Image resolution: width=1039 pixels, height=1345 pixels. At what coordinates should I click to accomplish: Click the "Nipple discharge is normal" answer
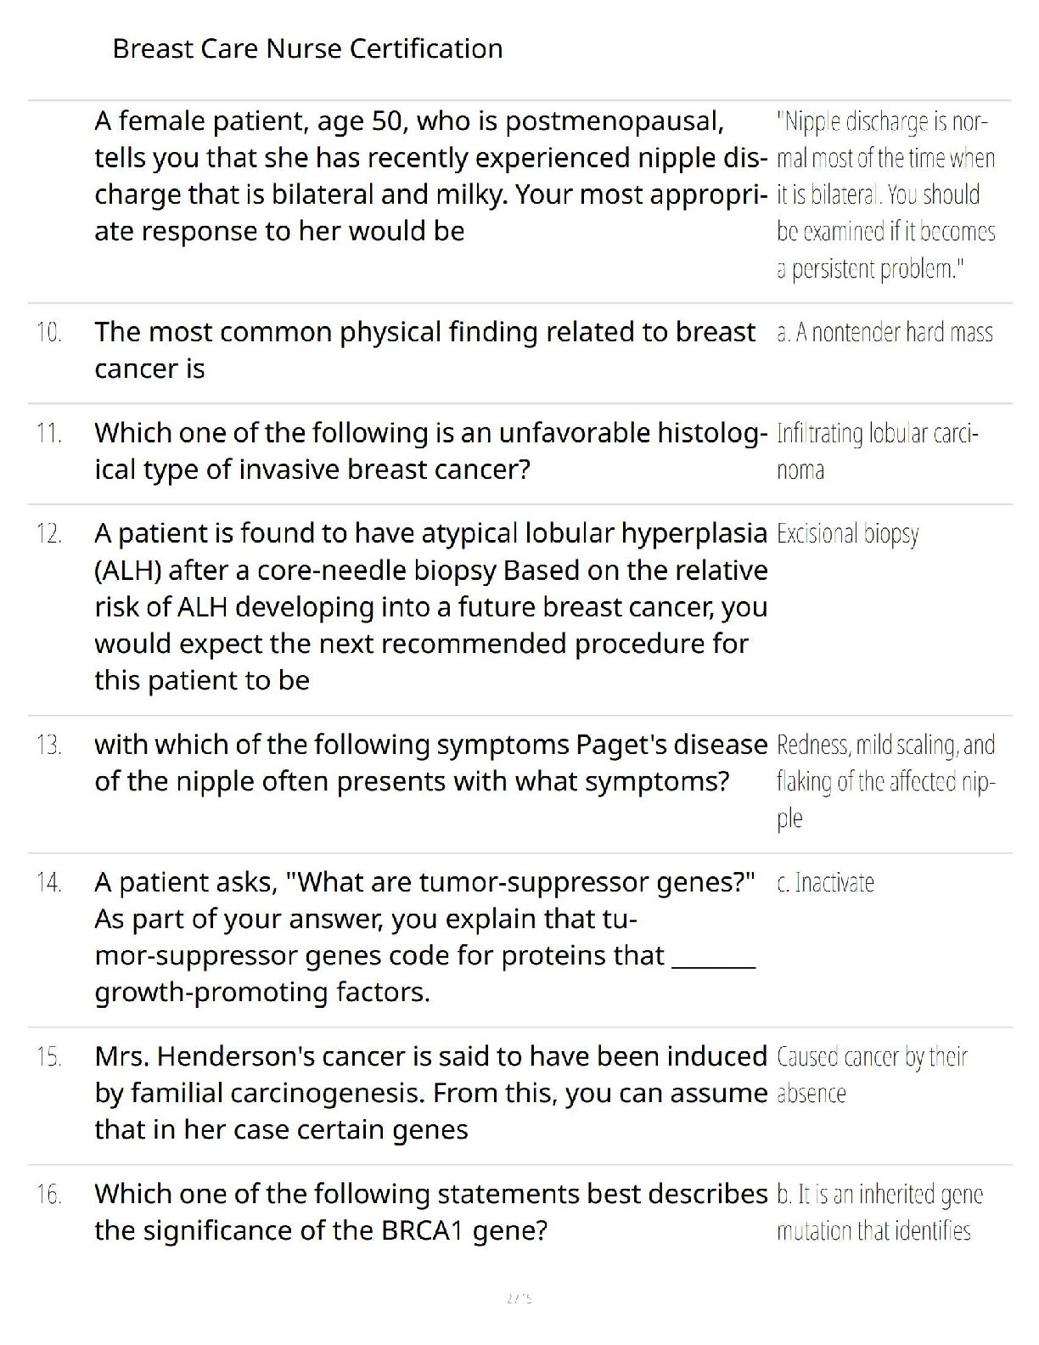(x=885, y=195)
